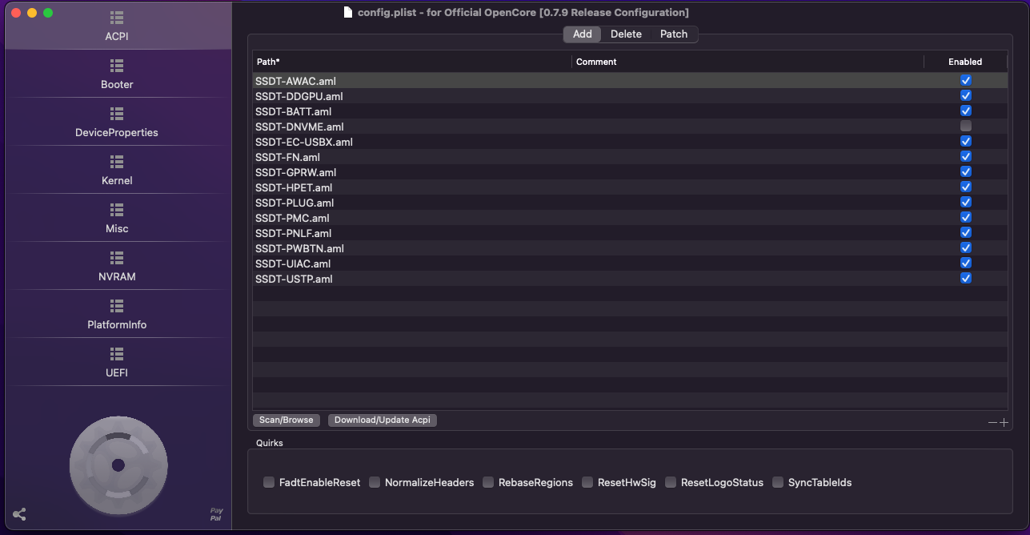Enable the SyncTableIds quirk

click(778, 482)
